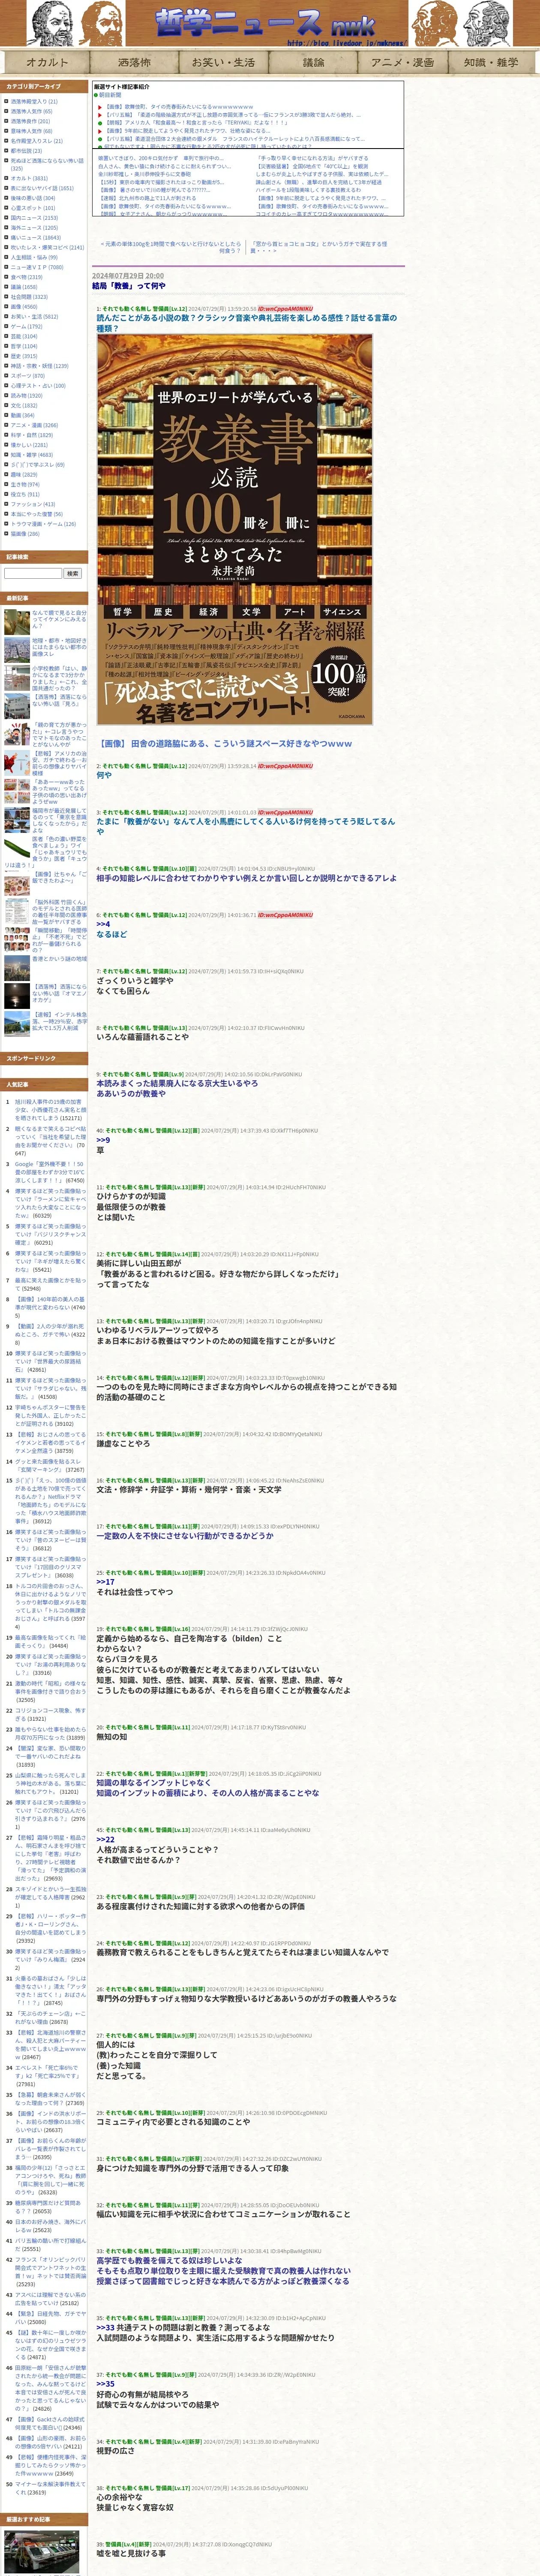This screenshot has height=2576, width=540.
Task: Go to the 議論 navigation tab
Action: (x=313, y=62)
